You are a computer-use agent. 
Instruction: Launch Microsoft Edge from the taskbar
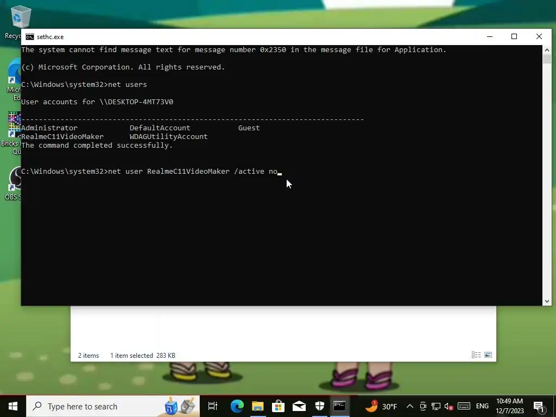237,406
